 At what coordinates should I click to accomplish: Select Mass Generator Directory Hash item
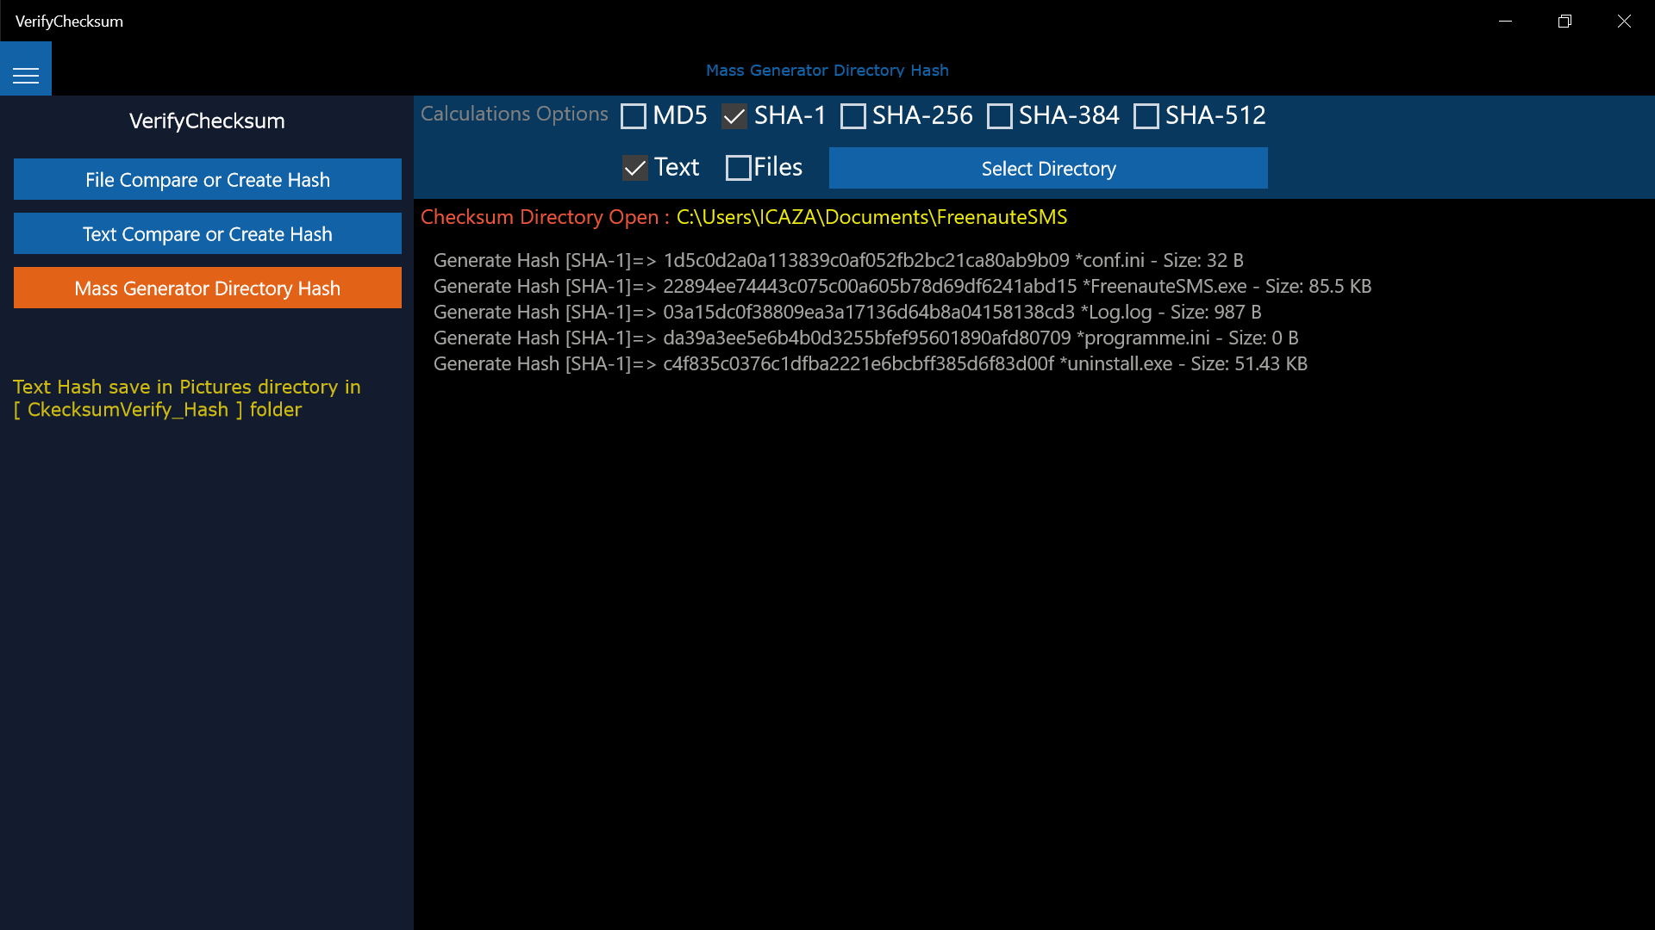coord(208,288)
